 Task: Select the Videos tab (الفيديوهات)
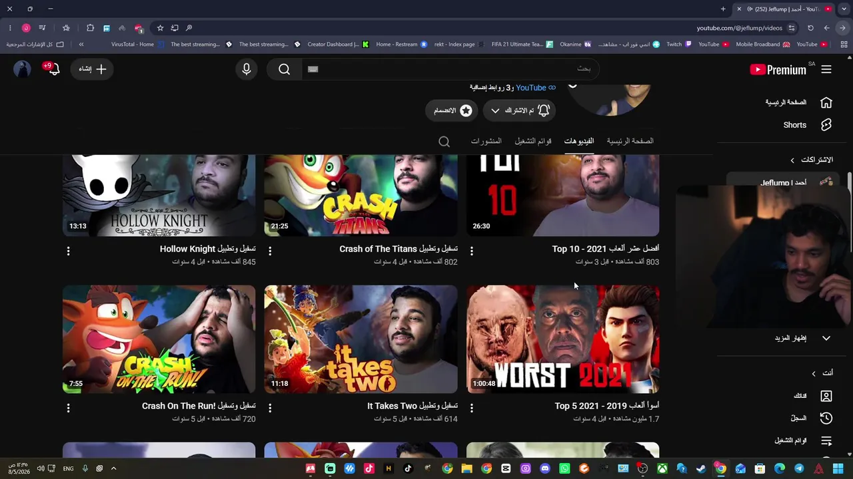[x=579, y=141]
